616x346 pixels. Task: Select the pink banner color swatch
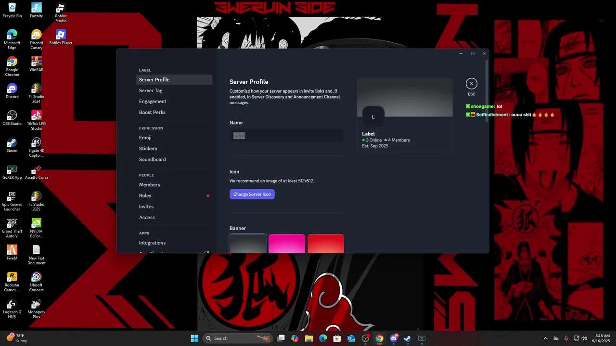tap(287, 244)
